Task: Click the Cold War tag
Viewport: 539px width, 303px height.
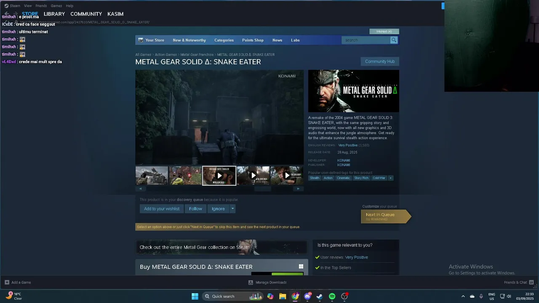Action: 379,178
